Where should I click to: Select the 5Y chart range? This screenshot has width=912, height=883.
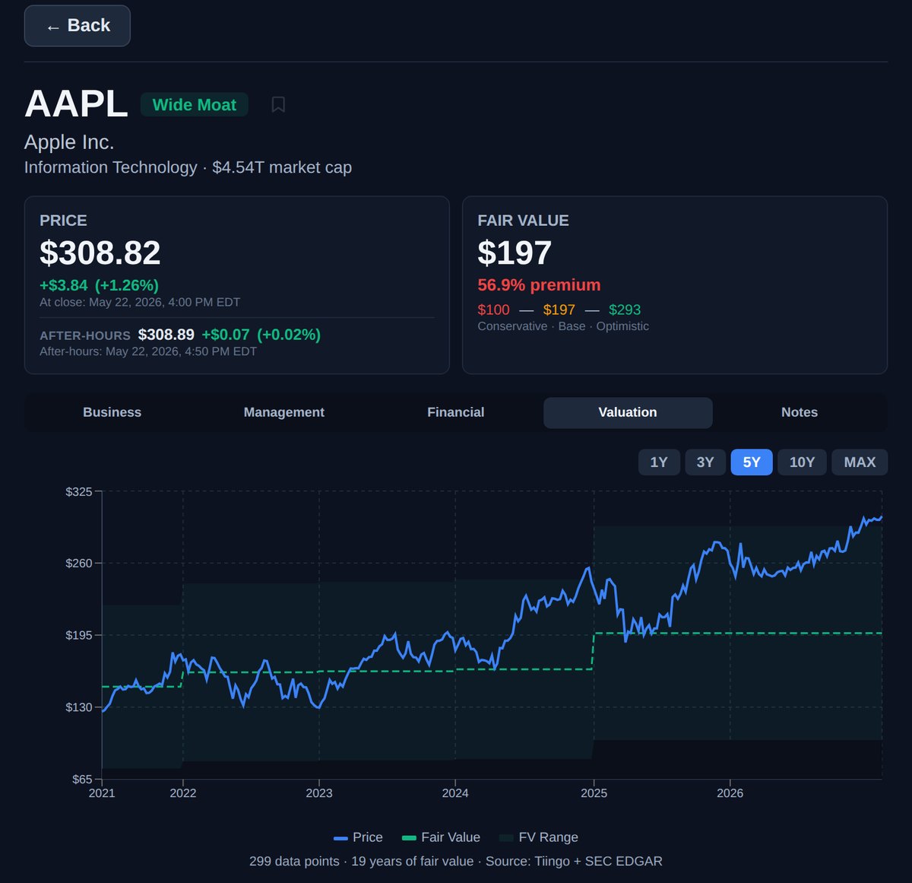coord(752,462)
